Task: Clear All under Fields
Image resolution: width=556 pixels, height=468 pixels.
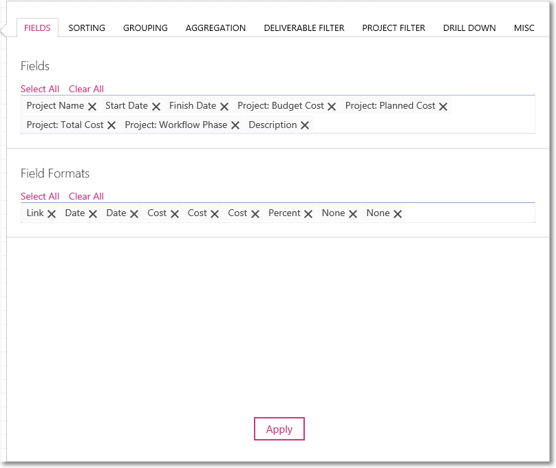Action: [x=86, y=89]
